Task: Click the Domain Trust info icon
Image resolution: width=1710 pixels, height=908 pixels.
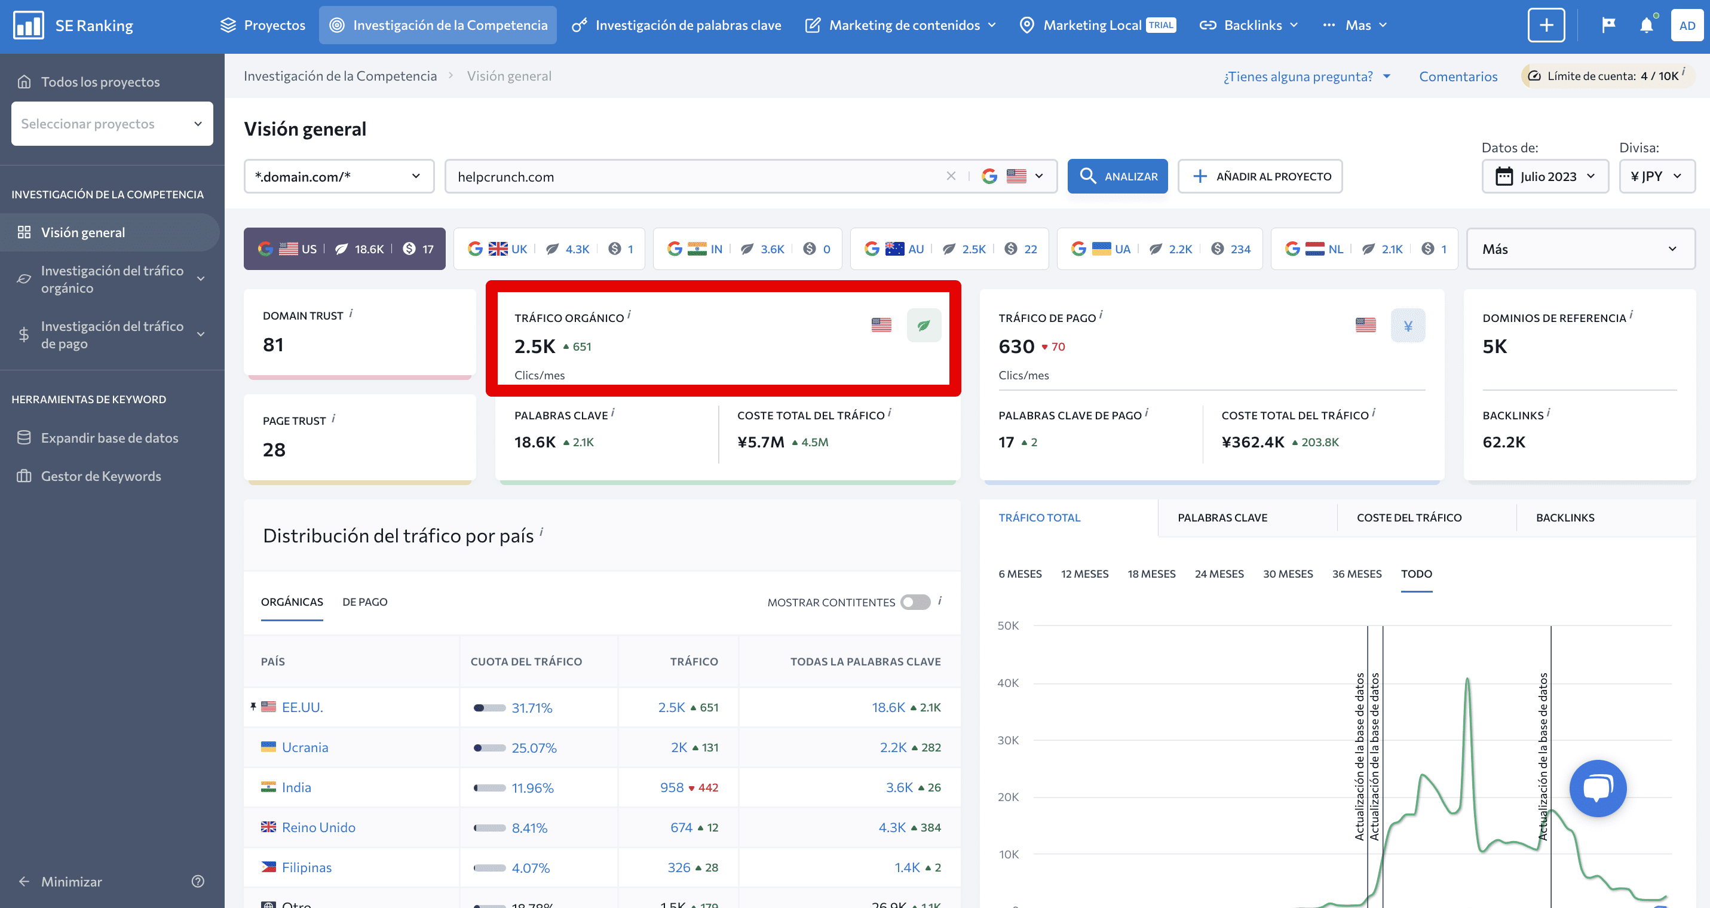Action: (351, 313)
